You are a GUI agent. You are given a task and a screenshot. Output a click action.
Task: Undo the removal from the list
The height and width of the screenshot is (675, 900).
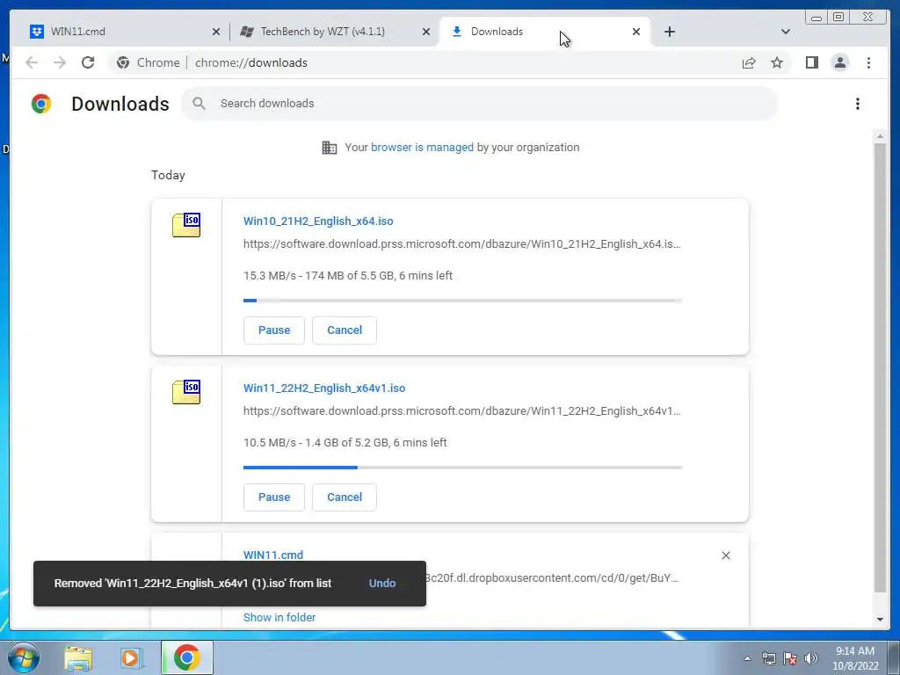tap(382, 584)
